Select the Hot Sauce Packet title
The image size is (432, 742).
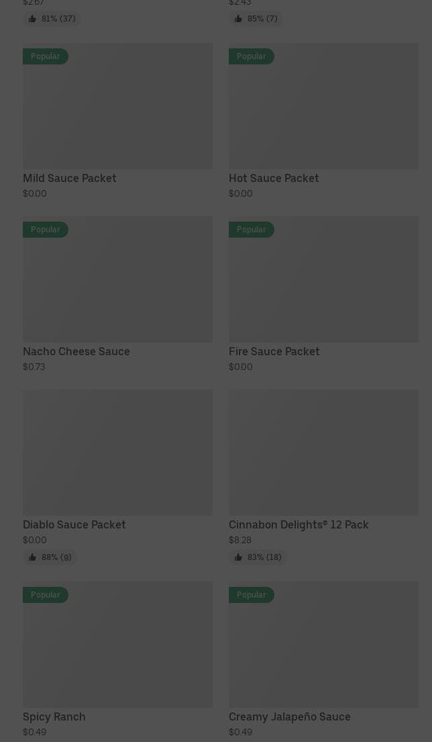click(x=274, y=178)
